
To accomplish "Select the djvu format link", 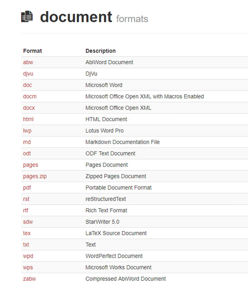I will tap(28, 74).
